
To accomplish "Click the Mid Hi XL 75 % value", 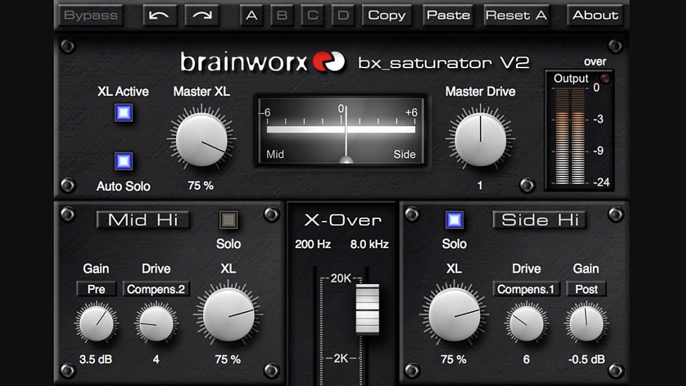I will tap(228, 360).
